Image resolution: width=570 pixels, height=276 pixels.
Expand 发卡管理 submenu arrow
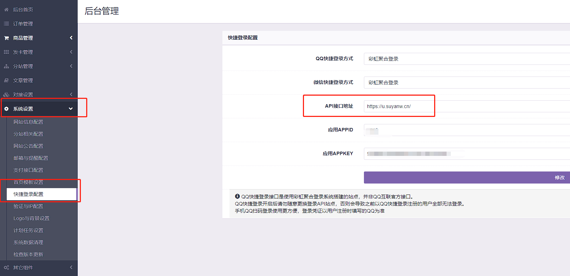click(71, 52)
